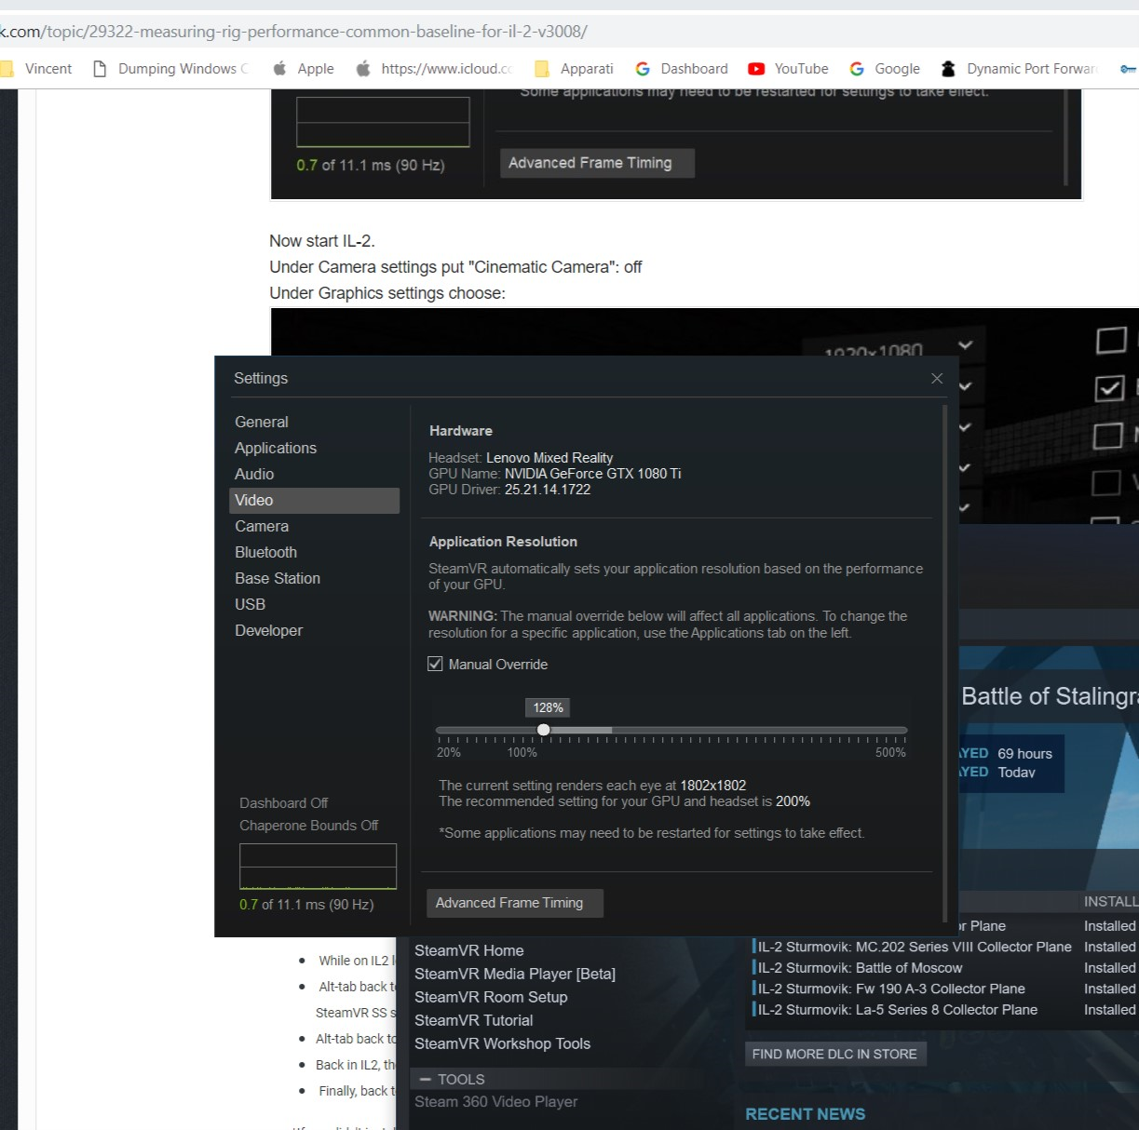Open the YouTube bookmark icon
Screen dimensions: 1139x1130
[756, 69]
